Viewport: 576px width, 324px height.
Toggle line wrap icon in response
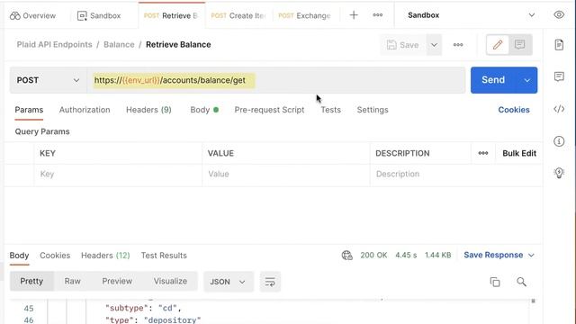coord(270,282)
